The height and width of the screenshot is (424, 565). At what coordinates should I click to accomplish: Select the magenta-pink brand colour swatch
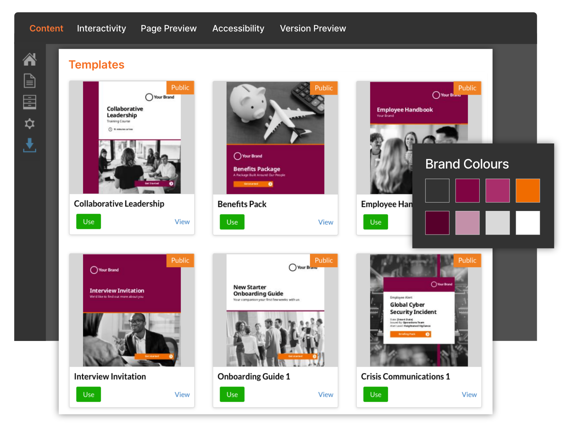click(498, 190)
